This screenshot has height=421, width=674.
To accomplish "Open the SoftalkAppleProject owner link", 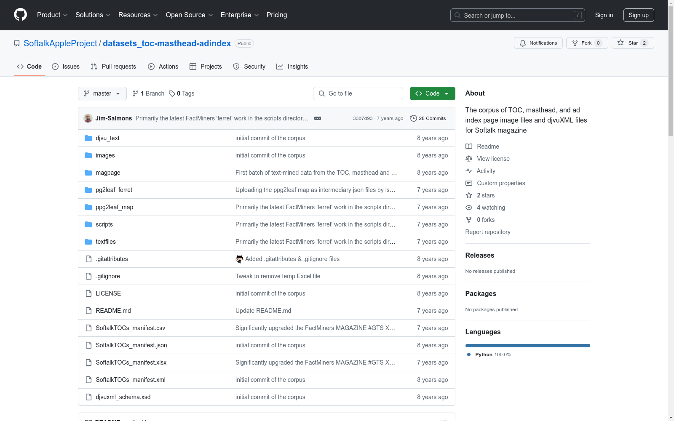I will (x=60, y=43).
